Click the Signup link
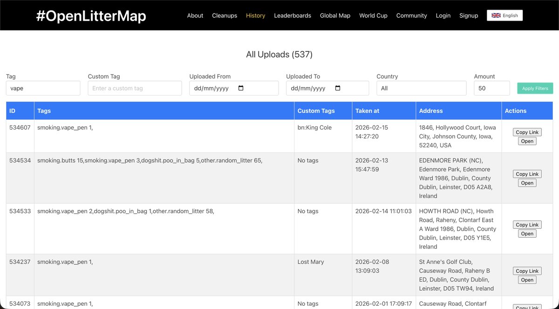The height and width of the screenshot is (309, 559). pyautogui.click(x=469, y=15)
